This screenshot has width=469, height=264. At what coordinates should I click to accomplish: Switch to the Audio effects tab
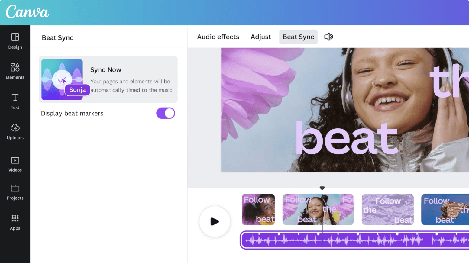[x=218, y=37]
